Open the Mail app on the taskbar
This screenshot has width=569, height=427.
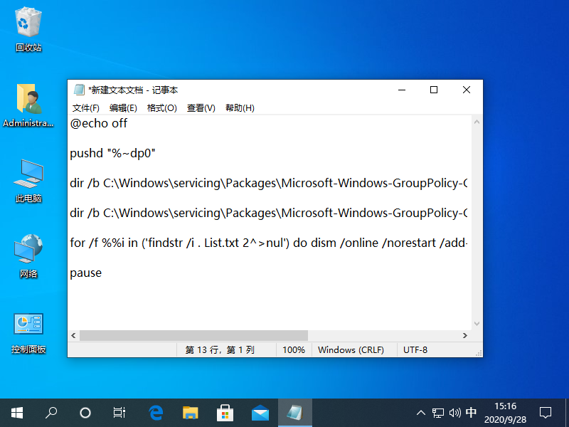[x=260, y=413]
